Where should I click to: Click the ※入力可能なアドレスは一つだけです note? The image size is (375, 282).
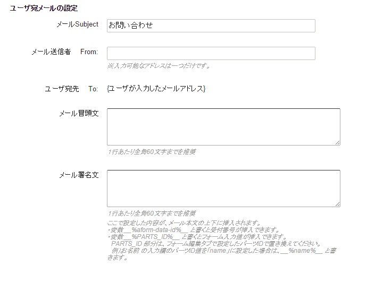click(x=159, y=66)
